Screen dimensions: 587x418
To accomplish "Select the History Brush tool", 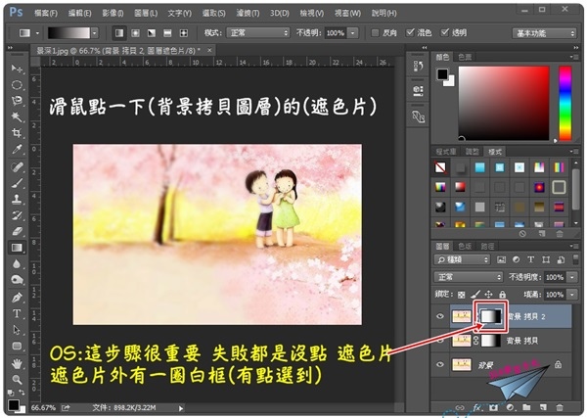I will click(x=17, y=215).
